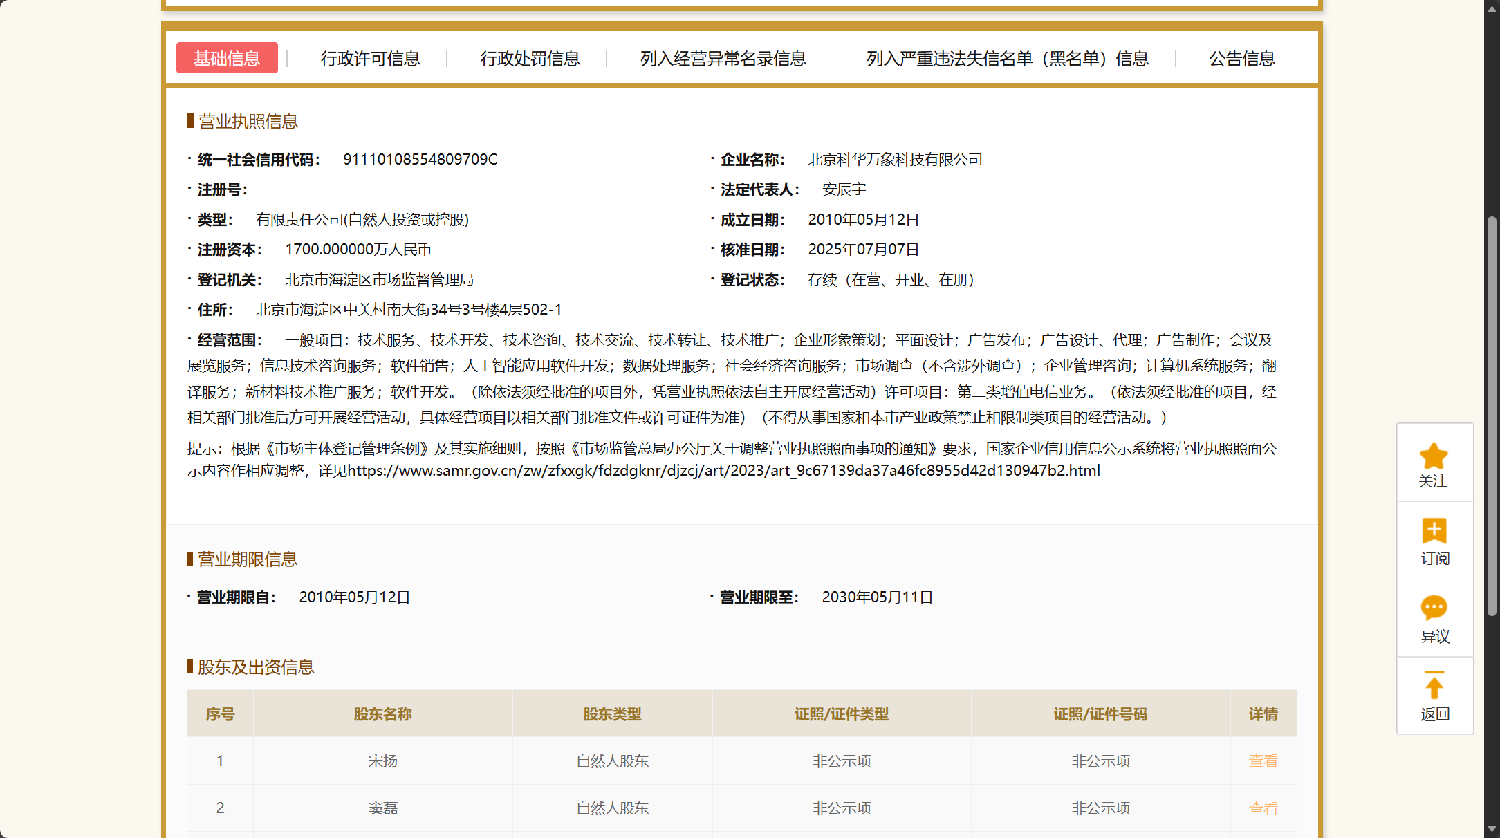Switch to 公告信息 tab

pyautogui.click(x=1241, y=59)
